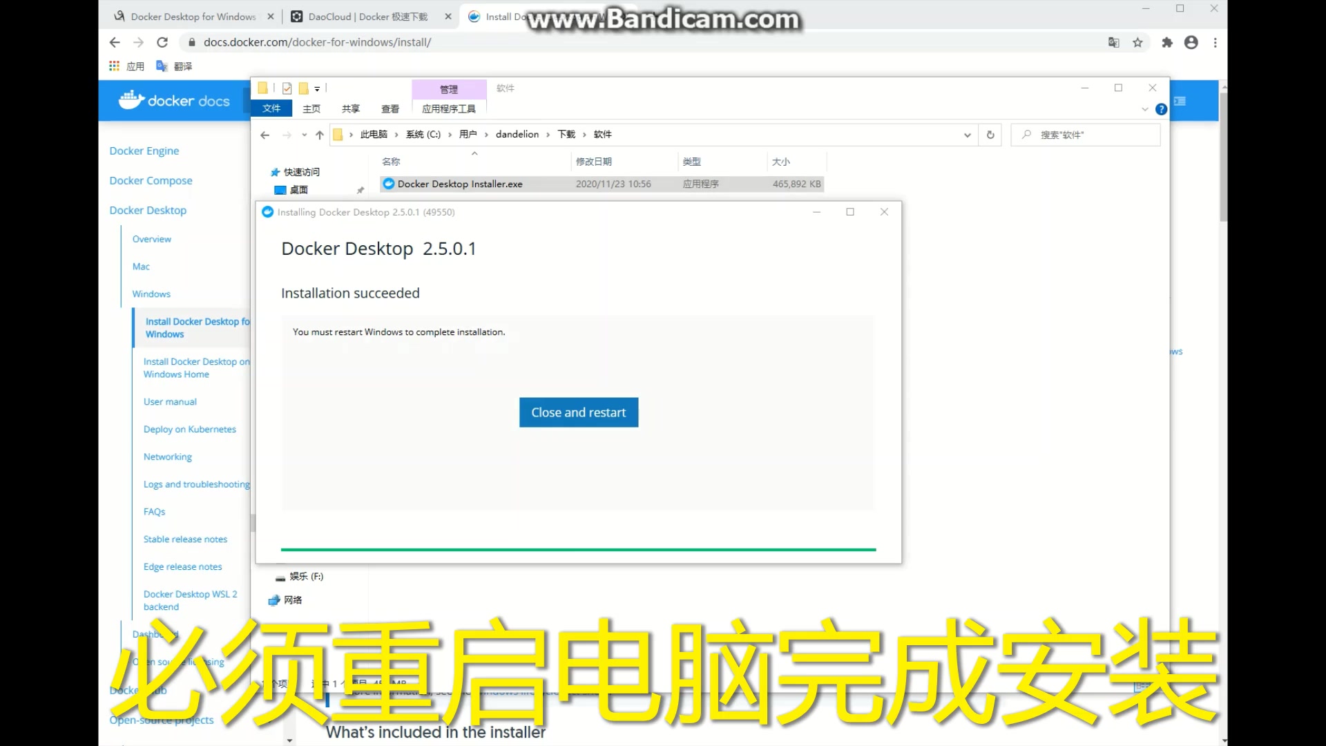
Task: Minimize the Docker installer window
Action: tap(816, 212)
